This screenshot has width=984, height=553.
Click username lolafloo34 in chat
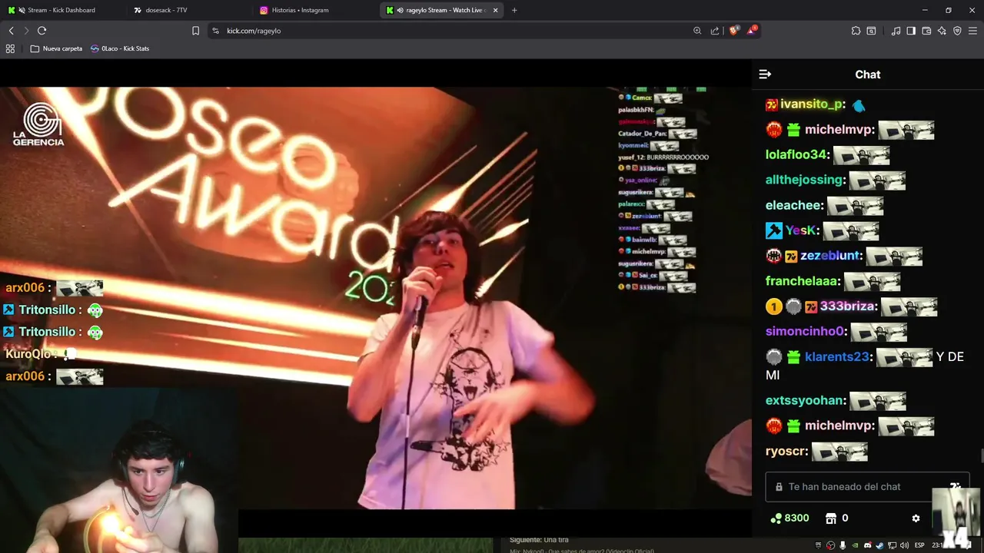797,154
